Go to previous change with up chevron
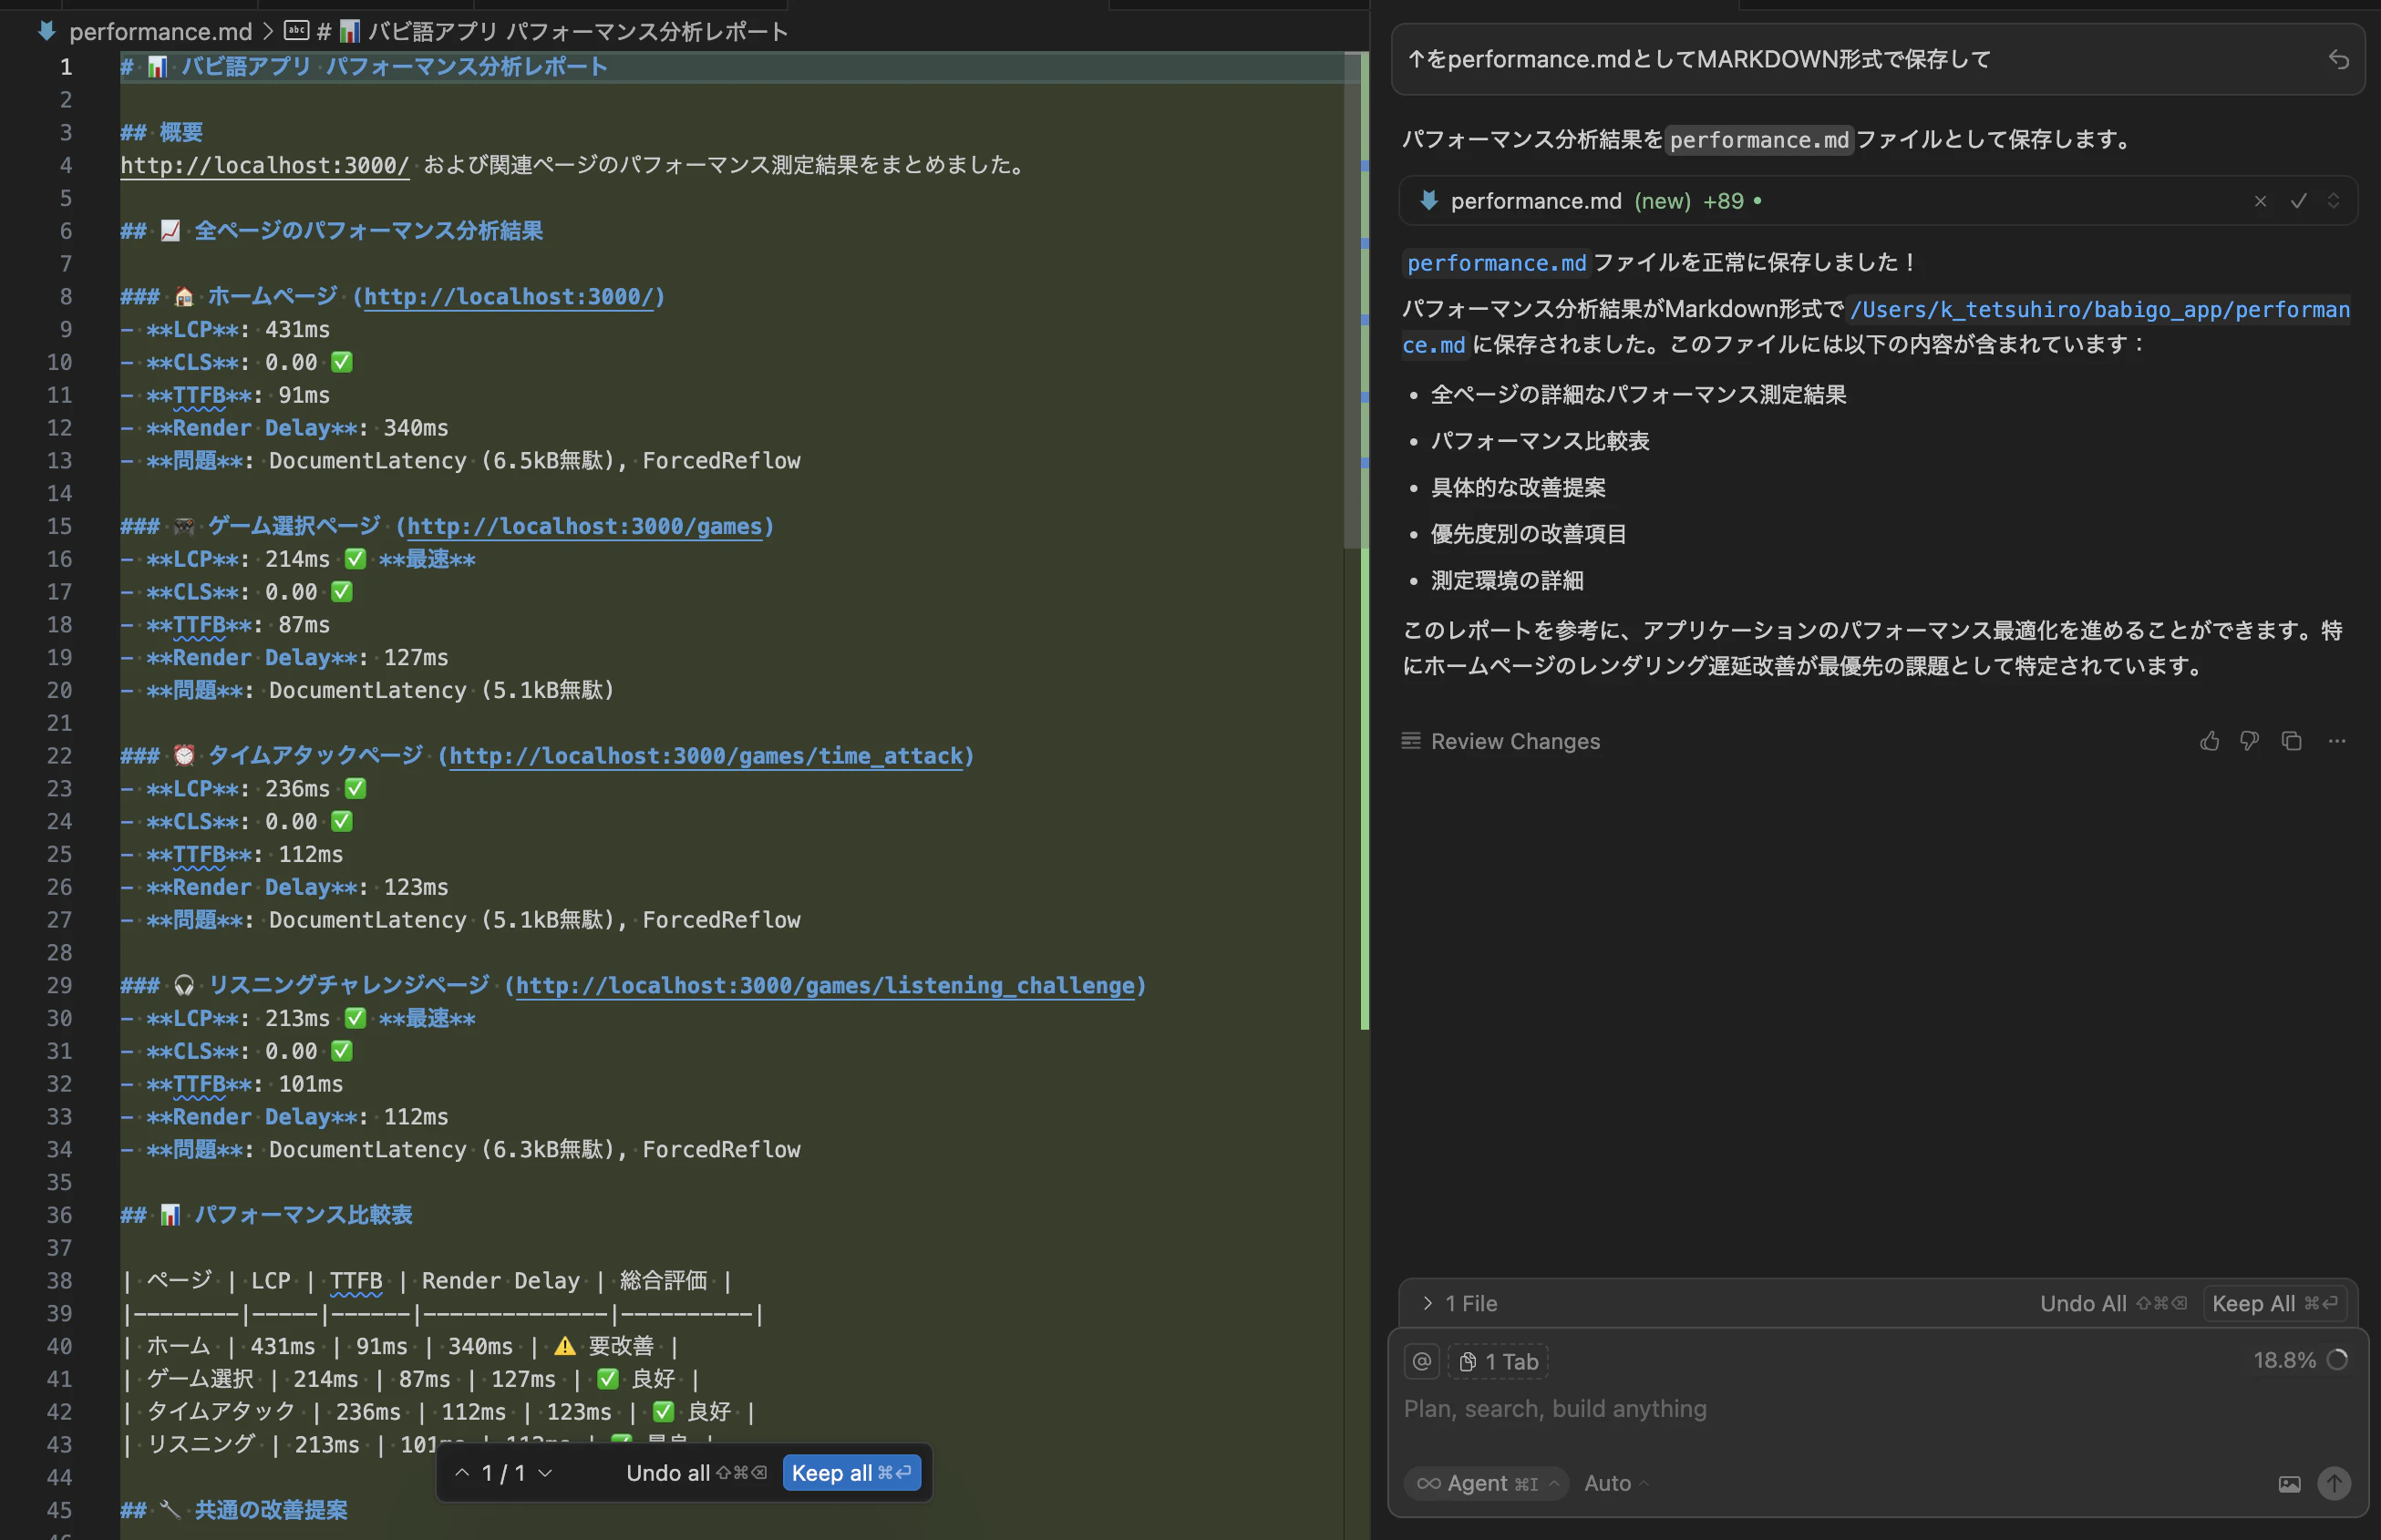2381x1540 pixels. pyautogui.click(x=461, y=1472)
